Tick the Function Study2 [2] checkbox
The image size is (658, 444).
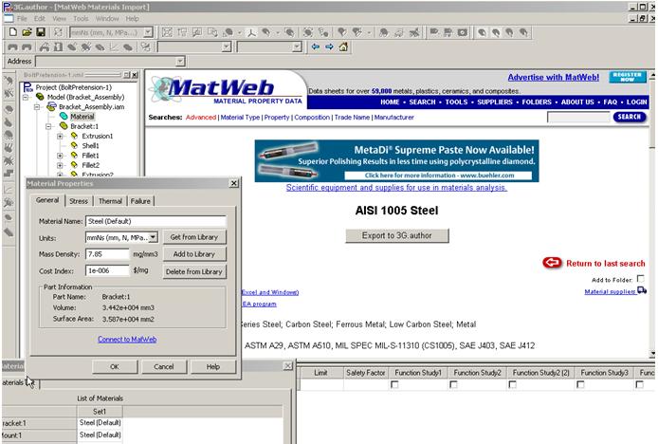512,384
